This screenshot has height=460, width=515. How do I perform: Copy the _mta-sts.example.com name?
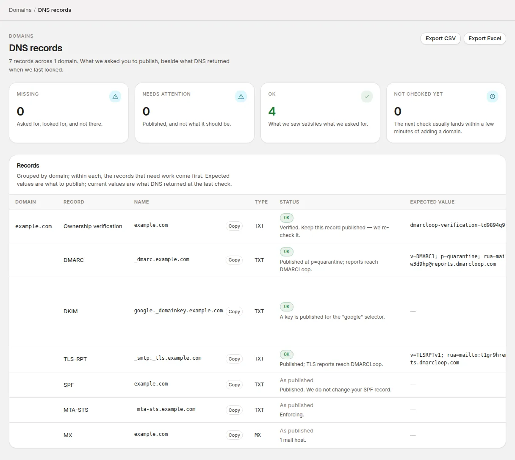tap(234, 410)
